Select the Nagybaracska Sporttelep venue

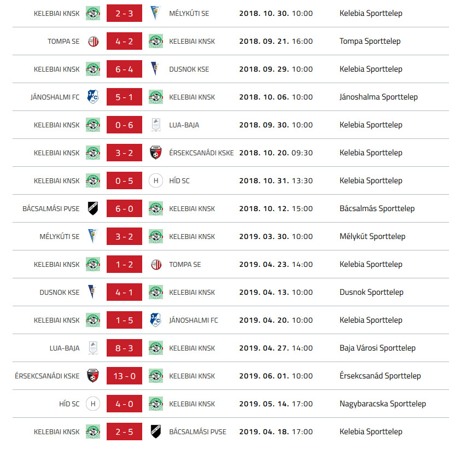[383, 404]
